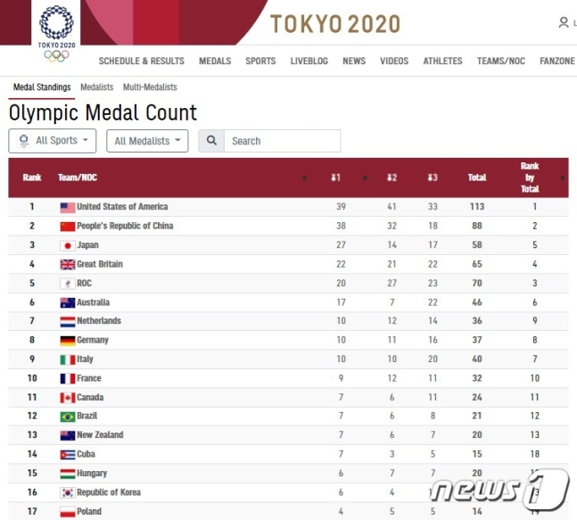Click the magnifying glass search icon
This screenshot has width=577, height=520.
(x=211, y=141)
